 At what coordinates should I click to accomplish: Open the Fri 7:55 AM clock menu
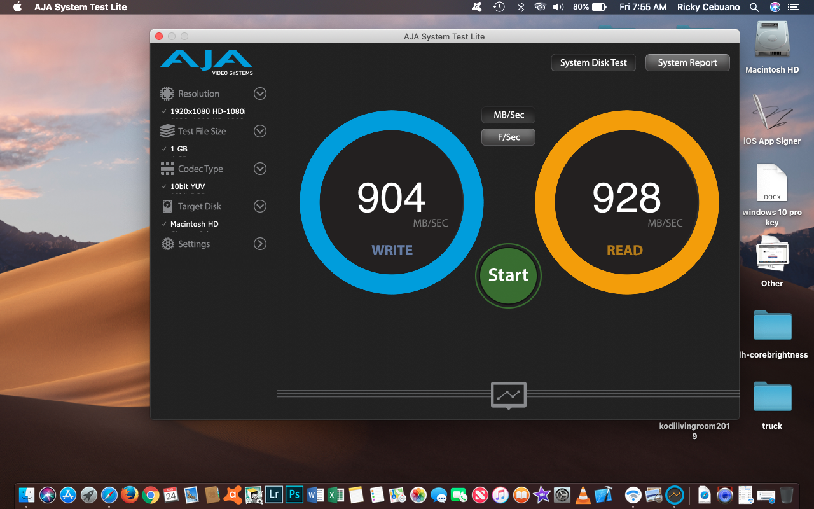(x=643, y=7)
